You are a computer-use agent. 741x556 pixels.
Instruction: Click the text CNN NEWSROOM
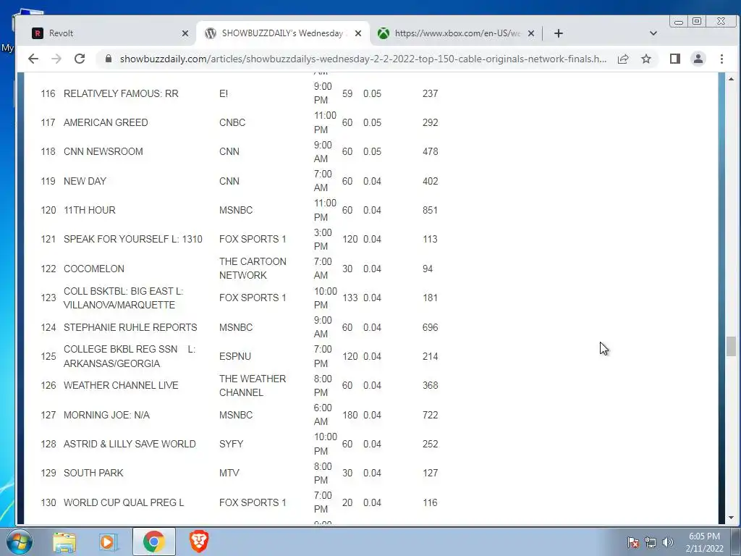[103, 152]
